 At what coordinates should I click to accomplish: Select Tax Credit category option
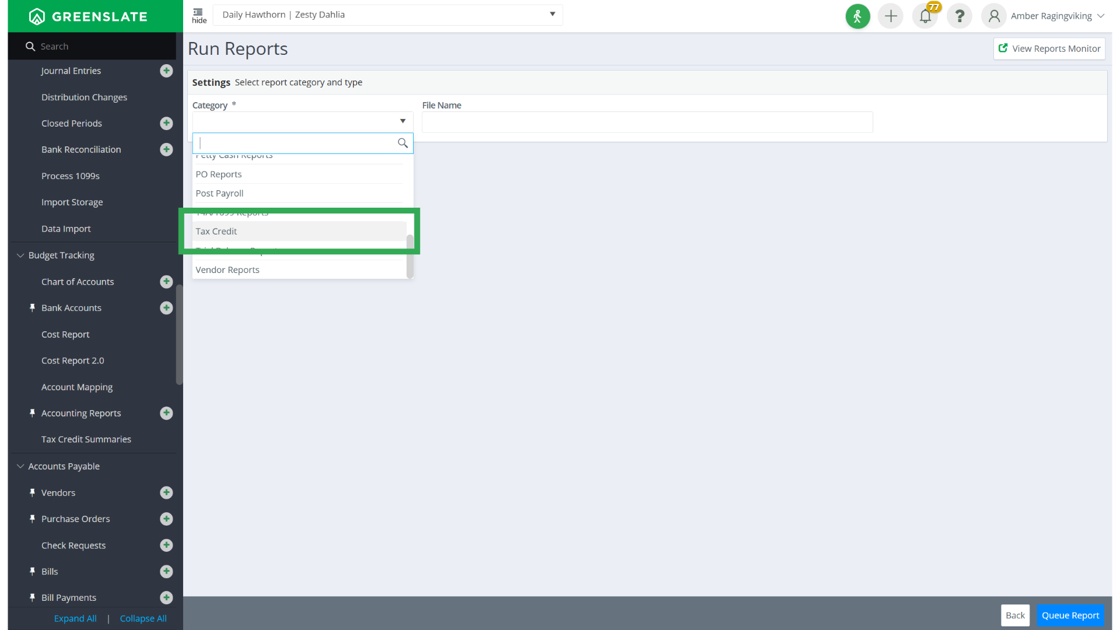point(300,232)
